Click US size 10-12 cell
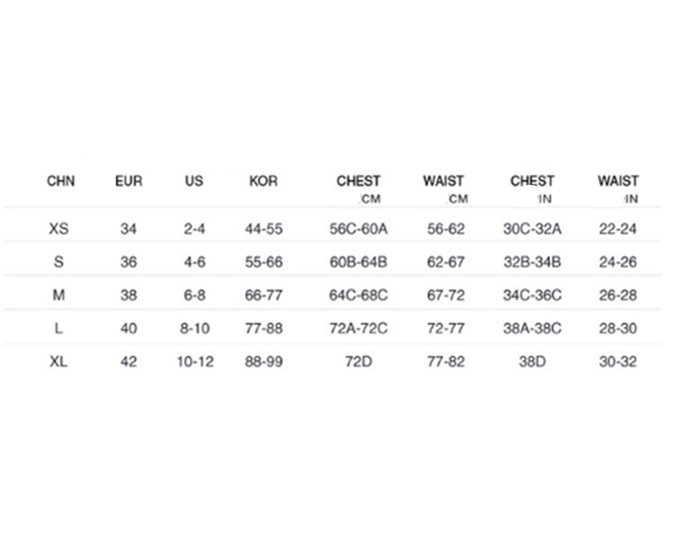676x553 pixels. (195, 361)
